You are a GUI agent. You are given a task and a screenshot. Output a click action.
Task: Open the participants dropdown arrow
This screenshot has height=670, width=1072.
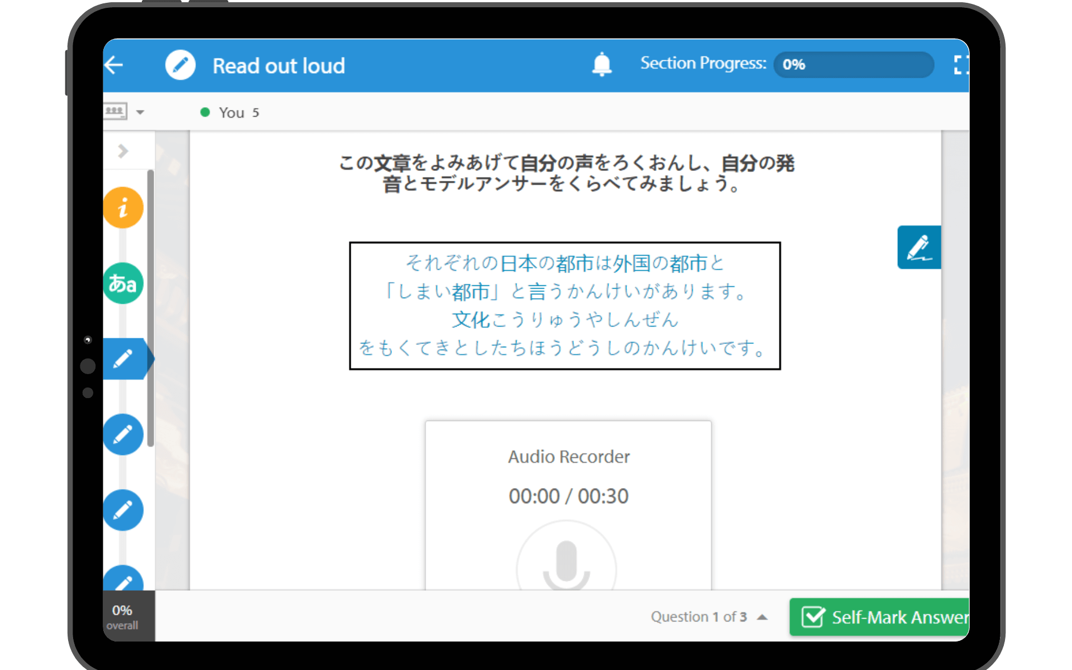click(140, 112)
